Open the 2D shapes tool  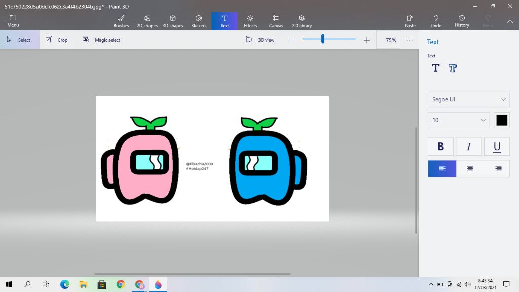(x=147, y=21)
